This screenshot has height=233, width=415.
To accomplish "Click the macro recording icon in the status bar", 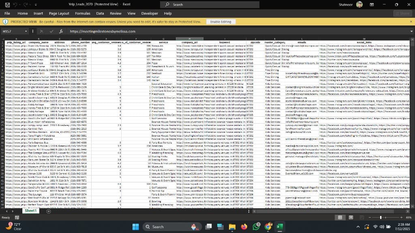I will (x=17, y=217).
